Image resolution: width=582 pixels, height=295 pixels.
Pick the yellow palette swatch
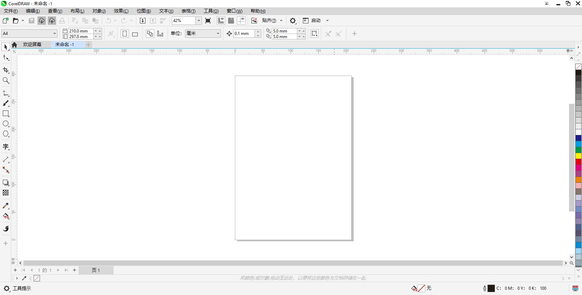point(578,156)
